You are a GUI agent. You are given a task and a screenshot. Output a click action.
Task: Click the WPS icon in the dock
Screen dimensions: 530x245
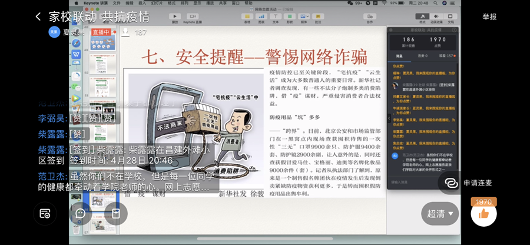77,54
